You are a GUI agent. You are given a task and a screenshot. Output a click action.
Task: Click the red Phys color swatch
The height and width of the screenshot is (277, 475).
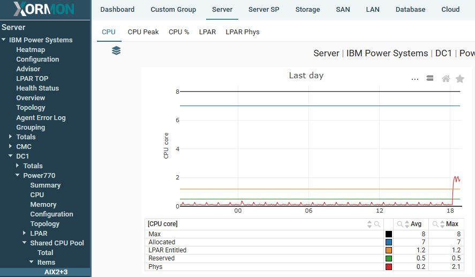point(389,266)
